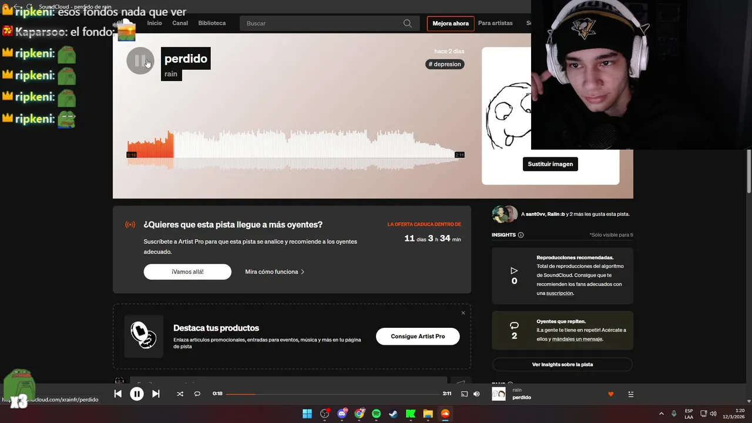Click the merchandise tag icon in promo banner

(x=143, y=336)
